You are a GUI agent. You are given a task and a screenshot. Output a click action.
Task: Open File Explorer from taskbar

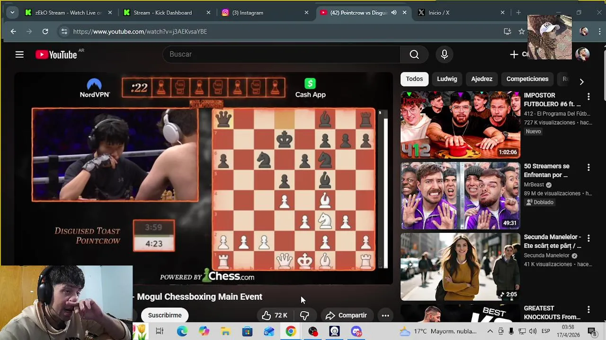pos(225,331)
